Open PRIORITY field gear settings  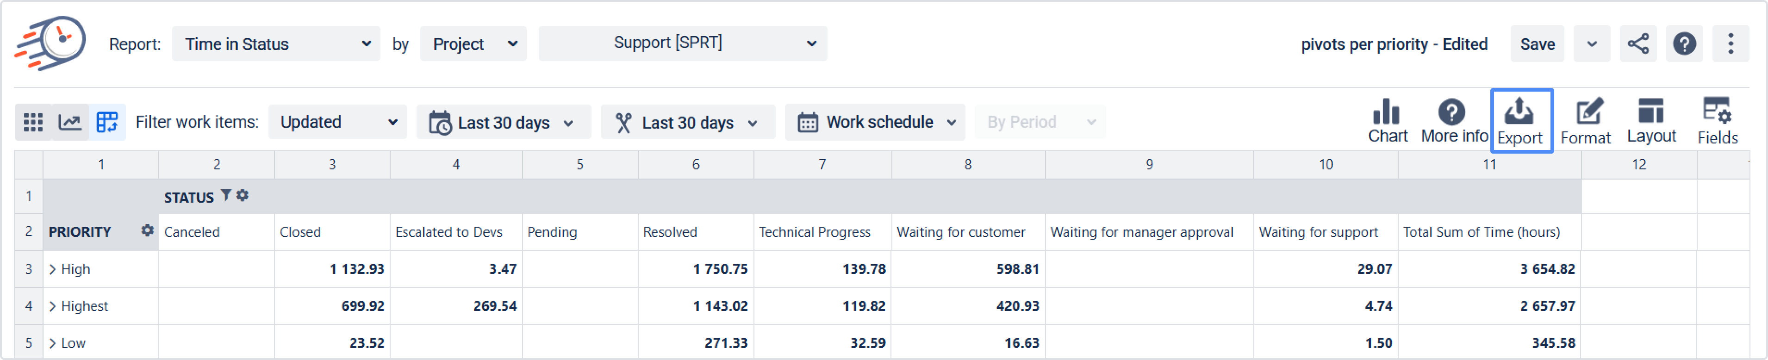coord(147,230)
